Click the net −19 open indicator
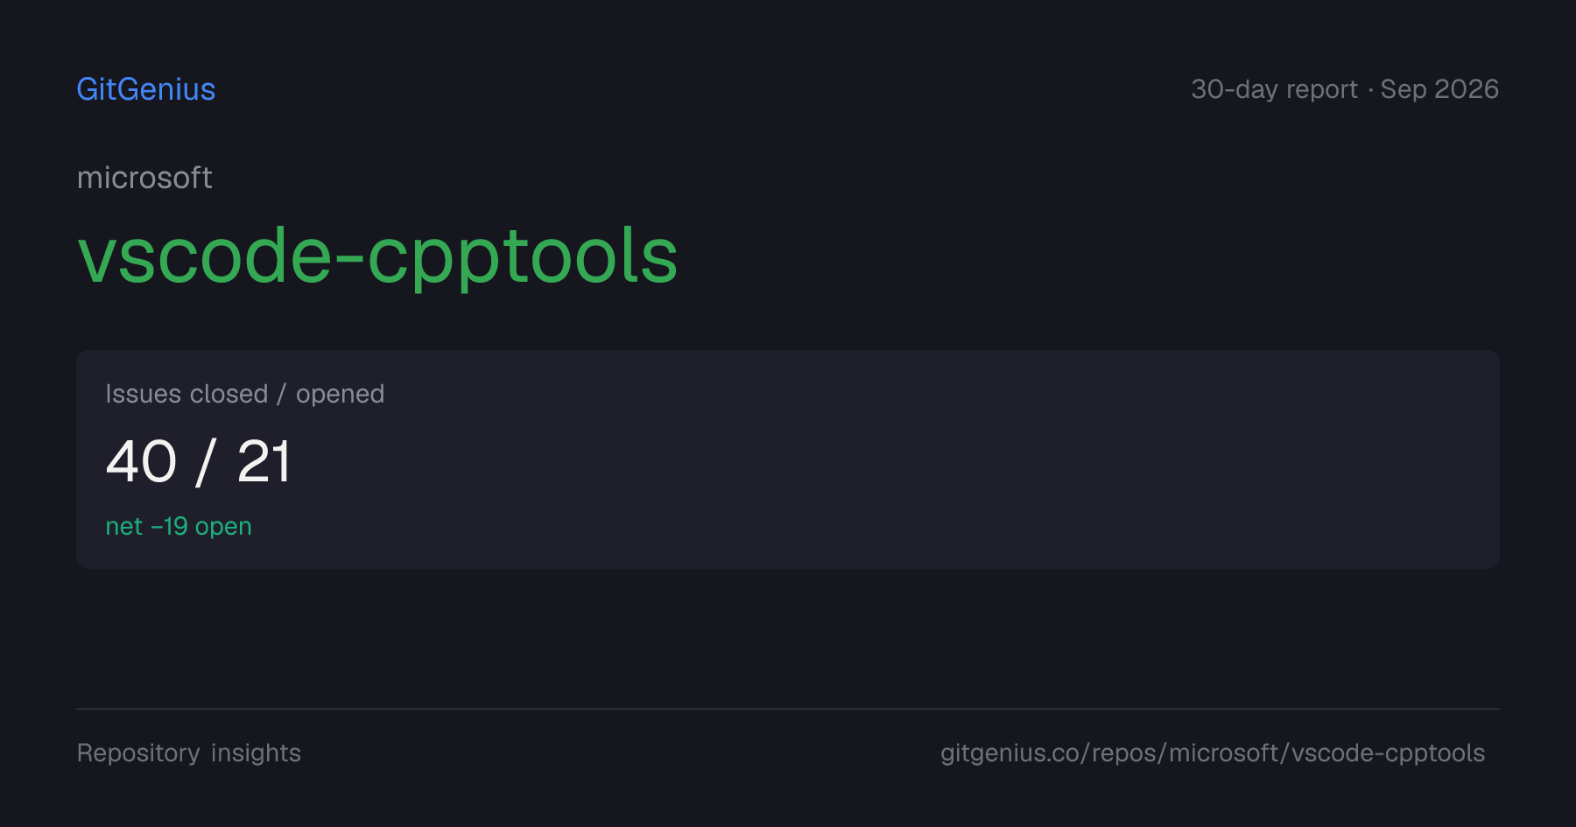 click(179, 526)
